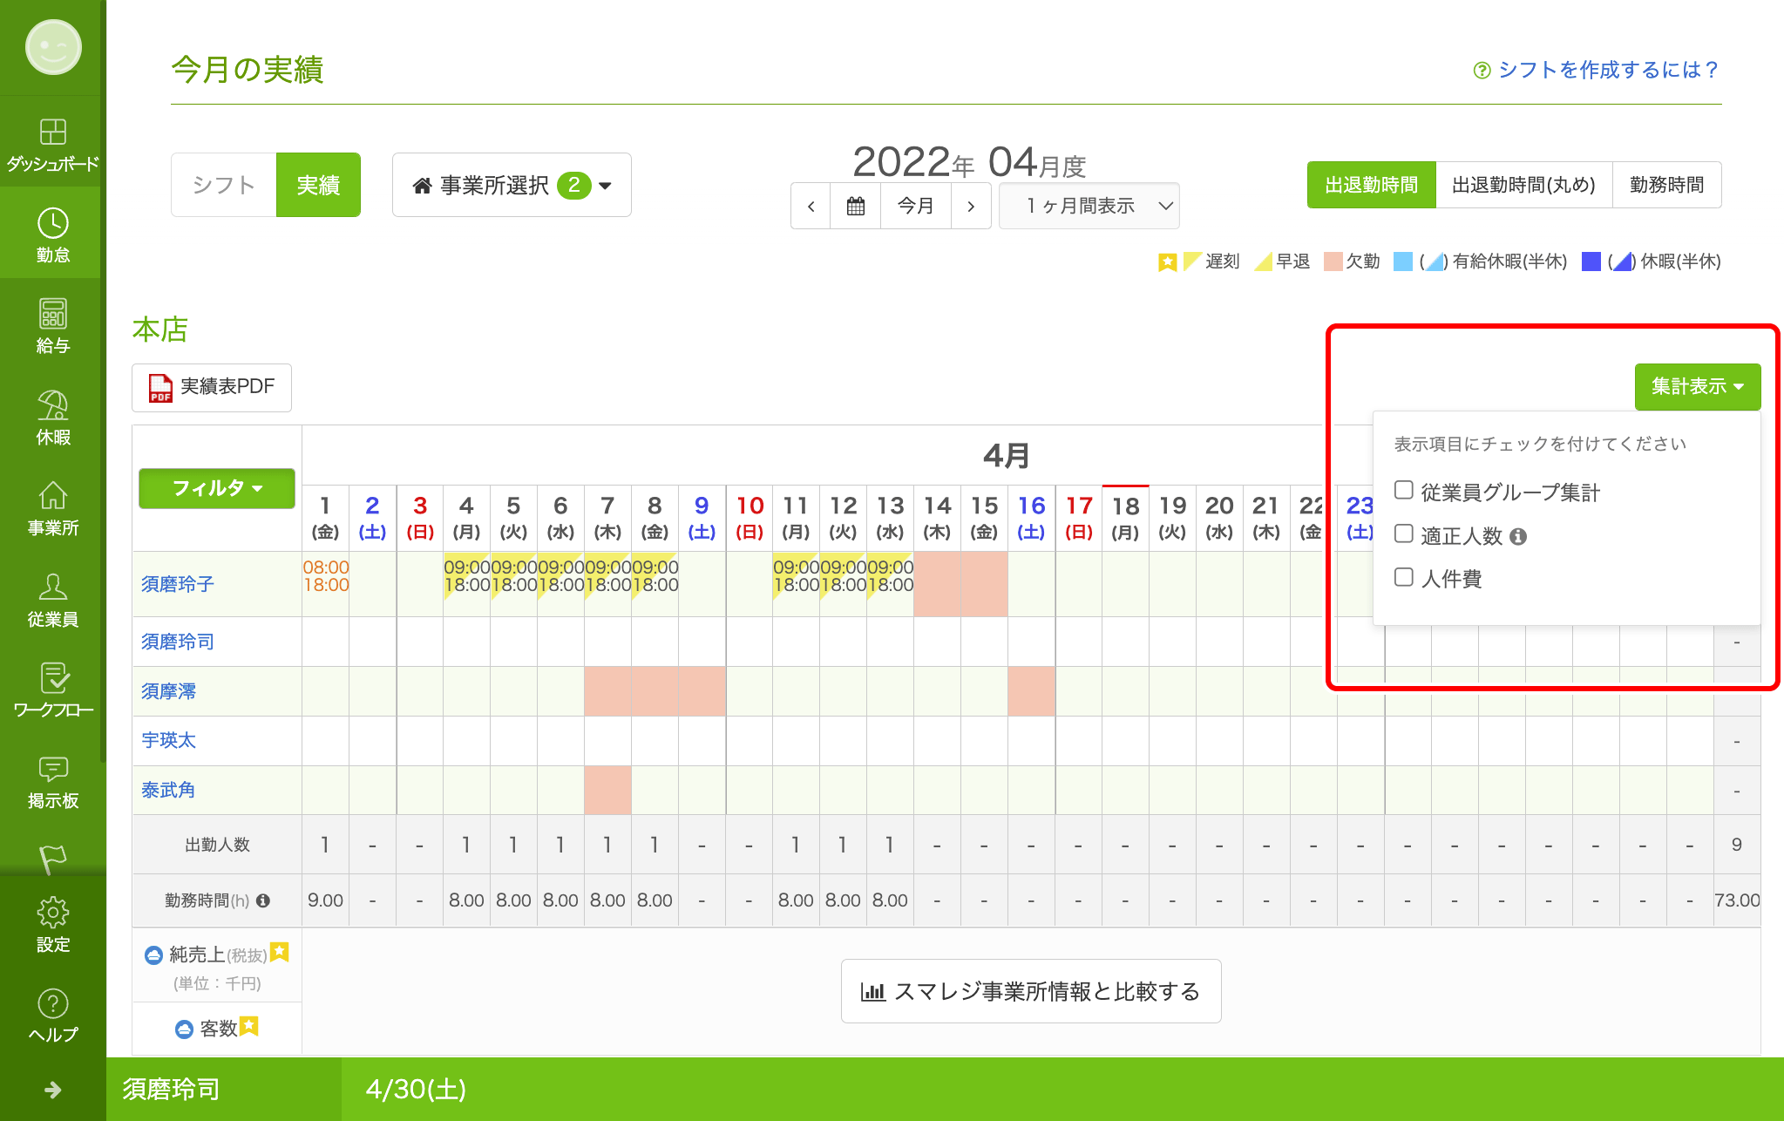Click the 出勤人数 total value 9
This screenshot has width=1784, height=1121.
[x=1737, y=845]
